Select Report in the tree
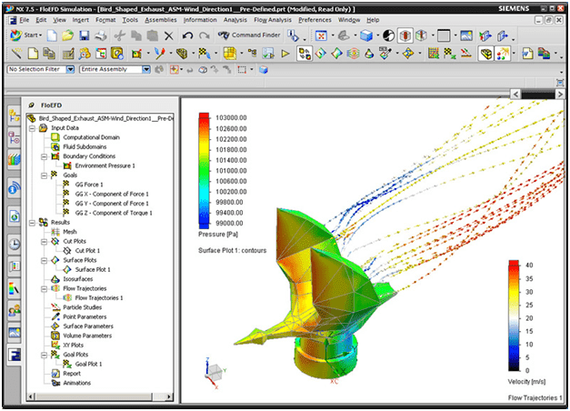 pyautogui.click(x=72, y=374)
